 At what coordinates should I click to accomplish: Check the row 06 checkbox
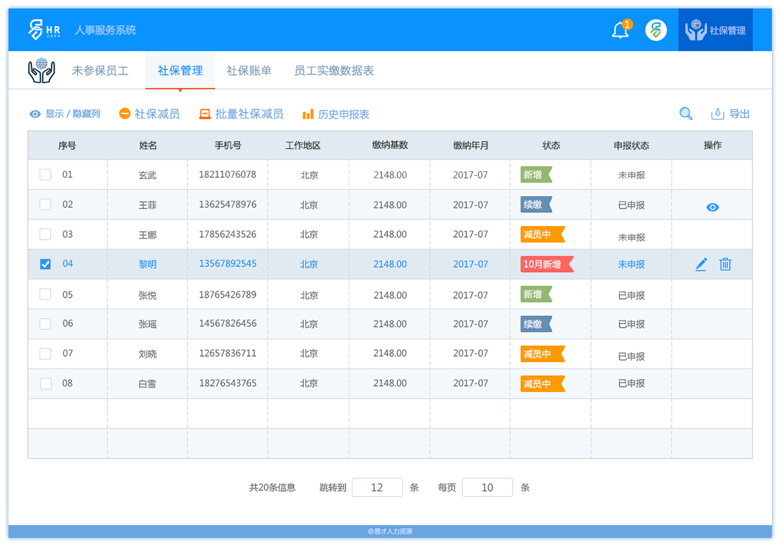pos(46,324)
